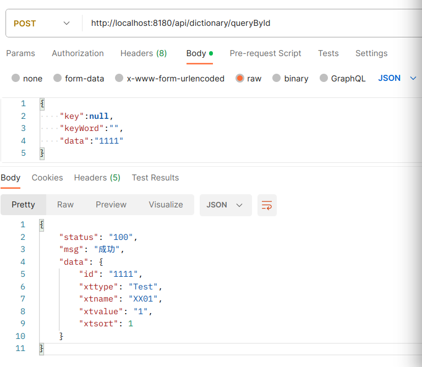Open the Params tab
The image size is (422, 367).
pos(20,53)
